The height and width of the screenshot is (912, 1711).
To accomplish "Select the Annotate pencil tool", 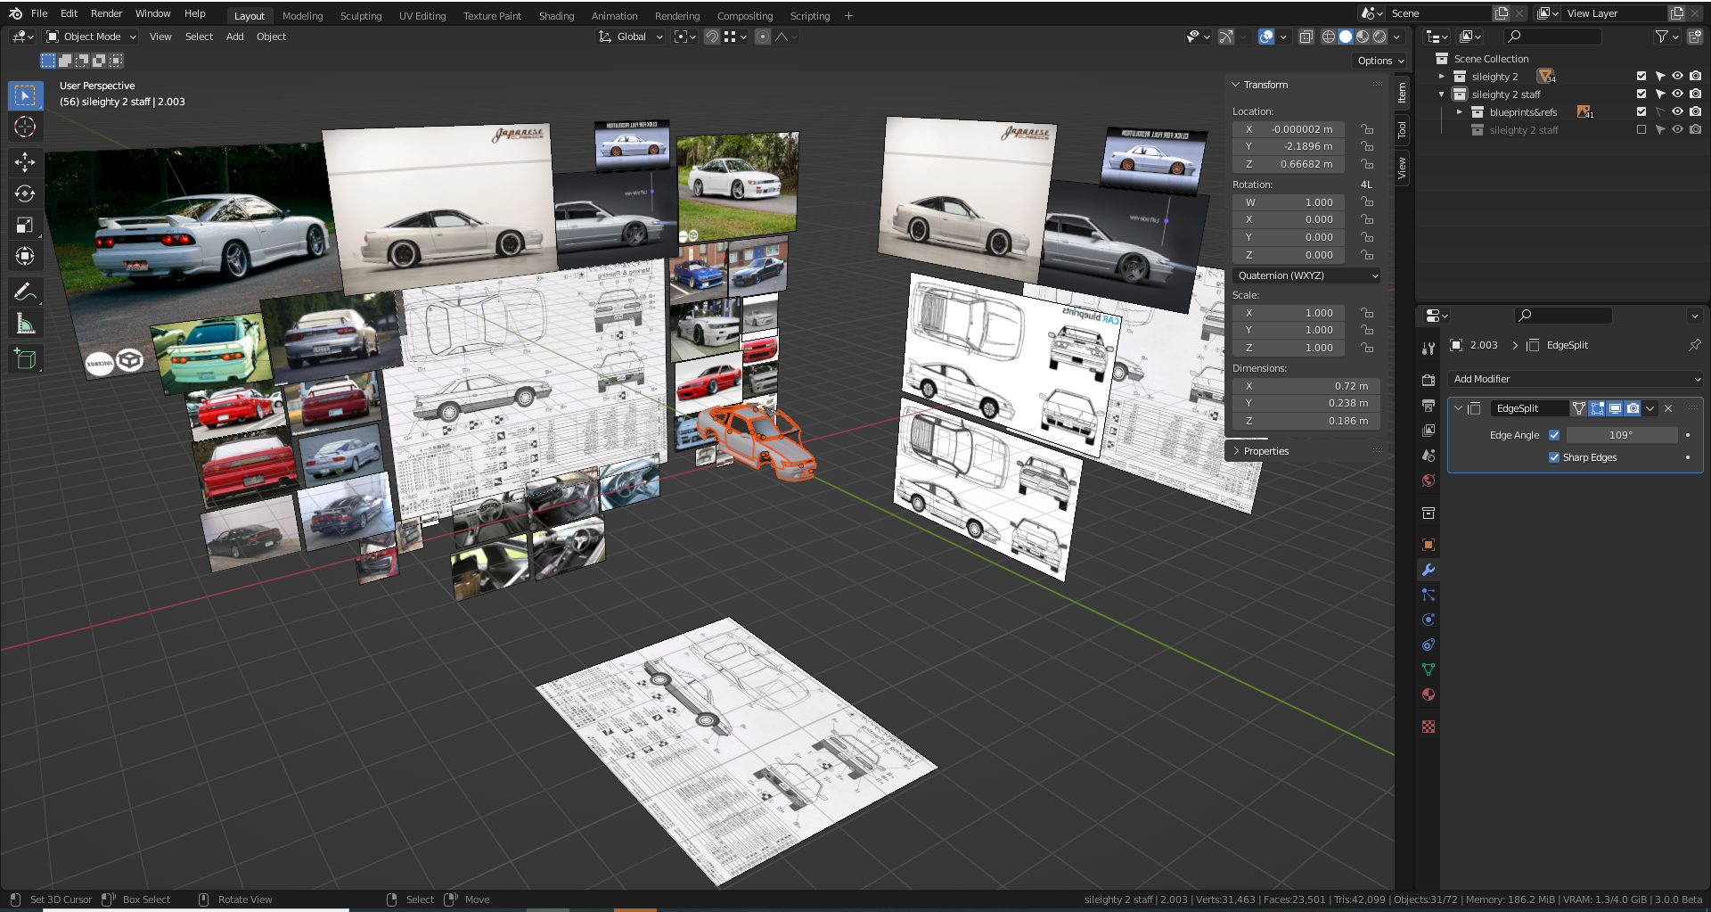I will coord(25,292).
